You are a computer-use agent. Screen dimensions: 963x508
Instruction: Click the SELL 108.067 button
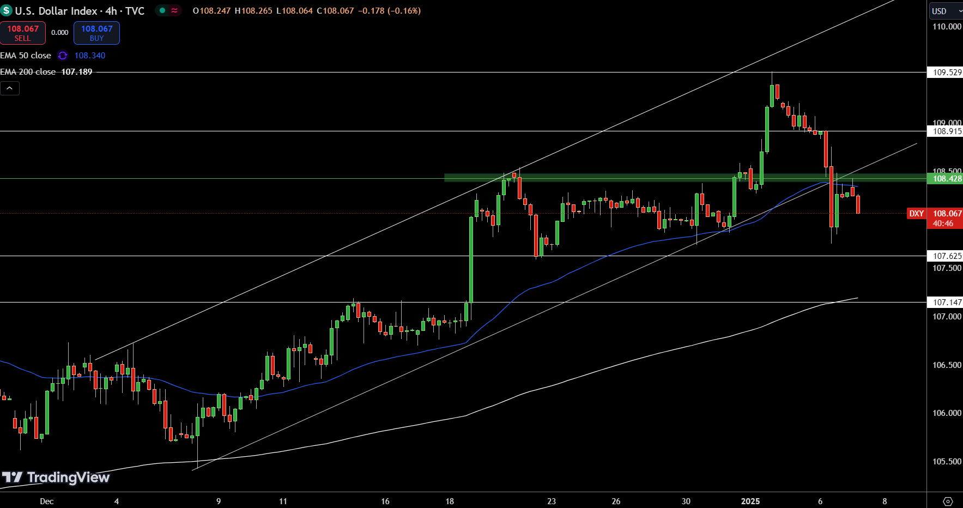point(23,33)
